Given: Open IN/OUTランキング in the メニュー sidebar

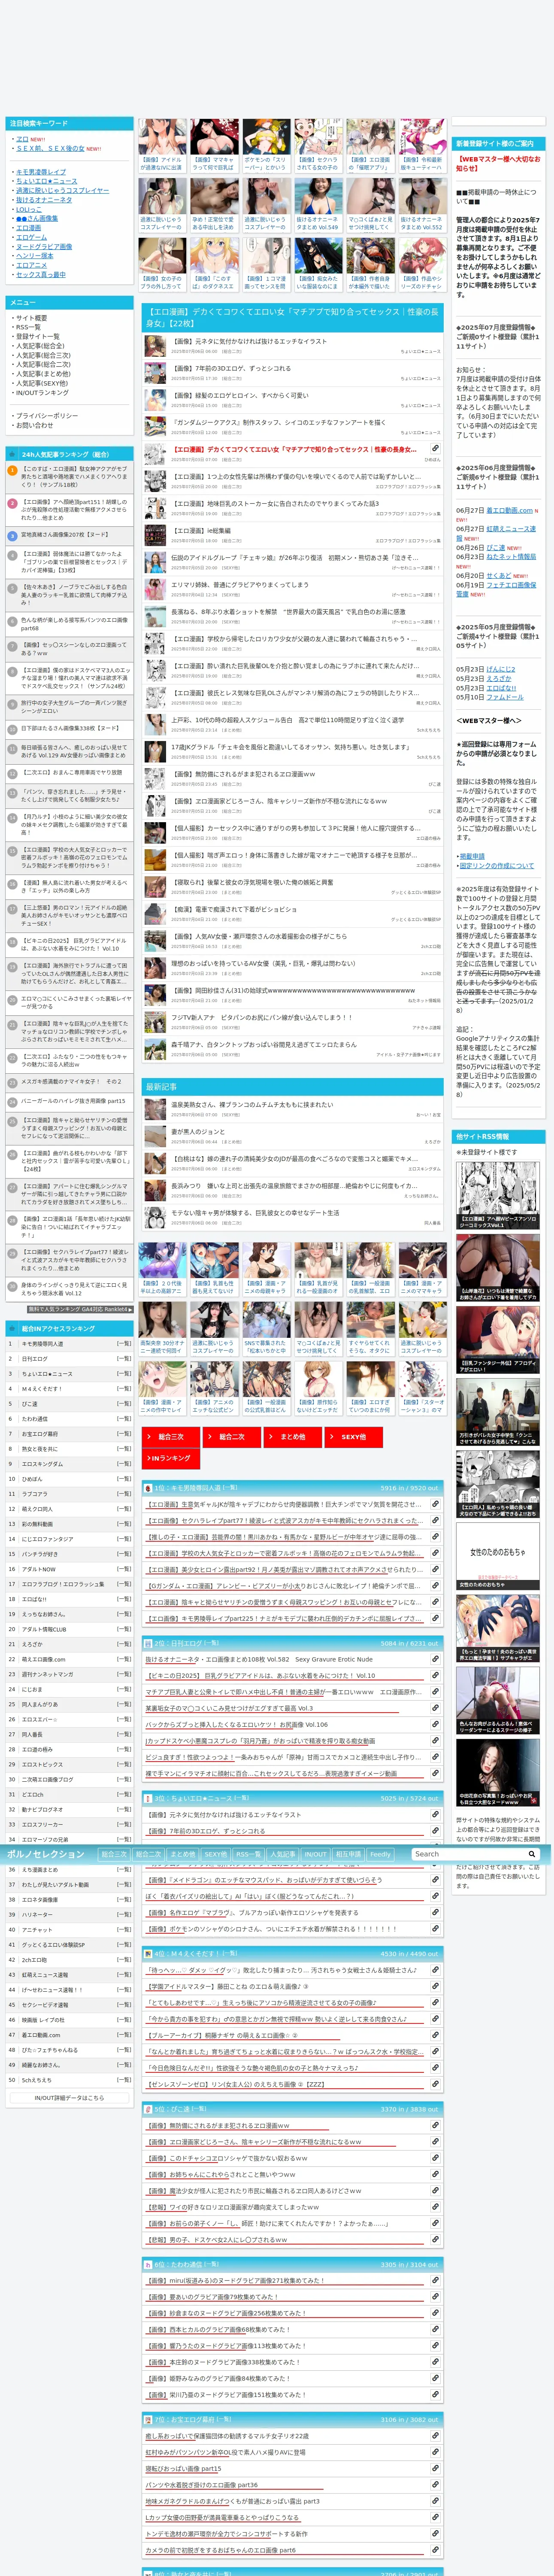Looking at the screenshot, I should pyautogui.click(x=41, y=392).
